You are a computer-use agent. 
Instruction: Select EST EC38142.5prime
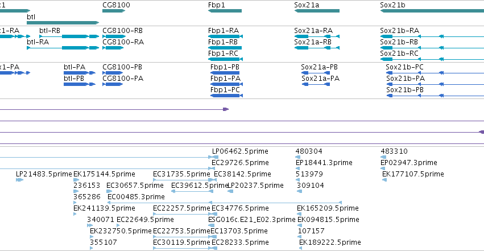(x=242, y=174)
